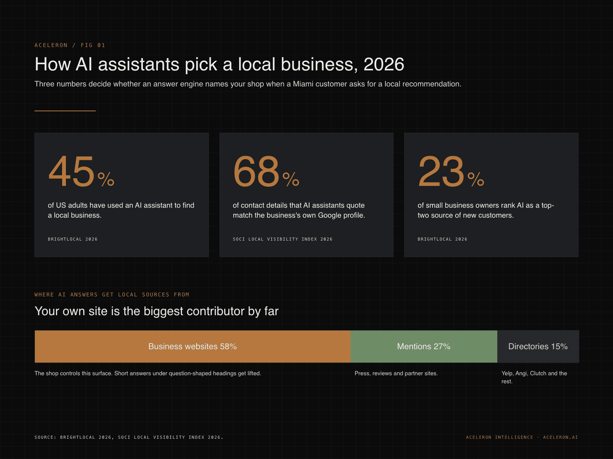Click caption 'Yelp, Angi, Clutch and the rest.'
The width and height of the screenshot is (613, 459).
click(534, 377)
